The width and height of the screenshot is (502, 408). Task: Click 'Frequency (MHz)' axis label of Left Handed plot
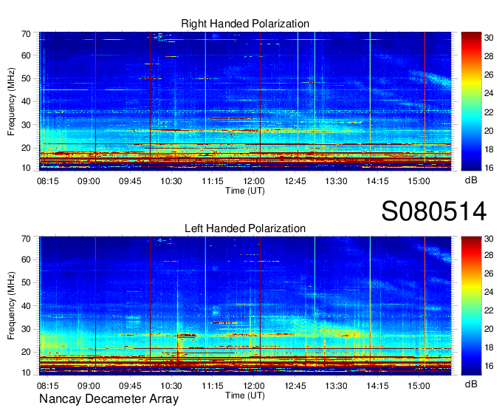coord(11,306)
